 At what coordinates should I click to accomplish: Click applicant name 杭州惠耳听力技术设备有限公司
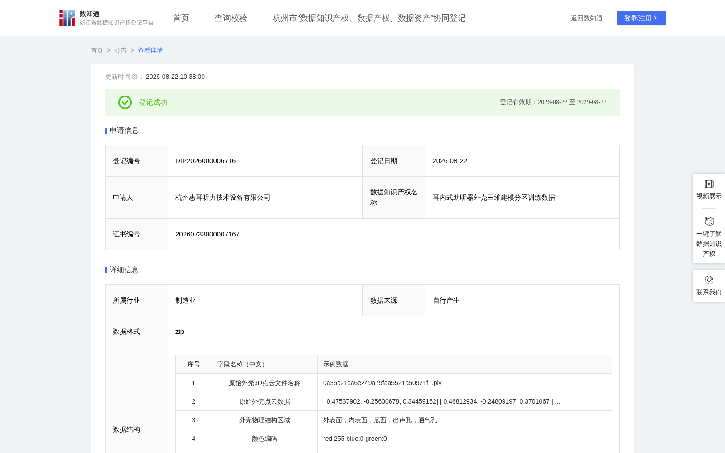point(223,198)
